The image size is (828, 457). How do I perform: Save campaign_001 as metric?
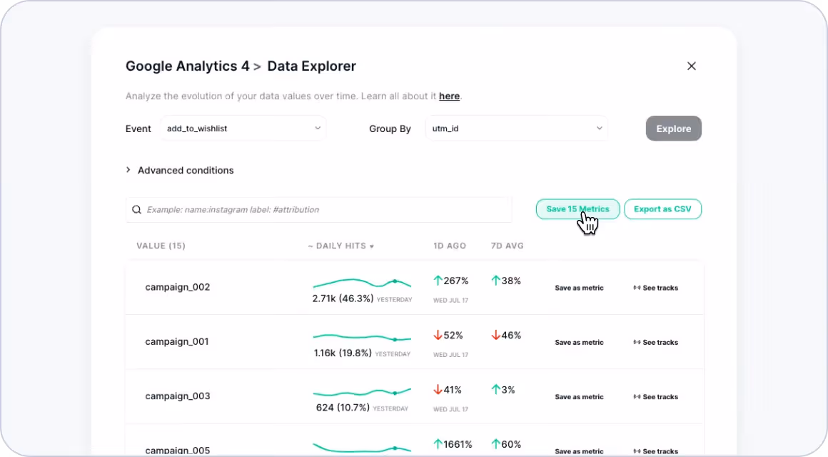click(x=579, y=342)
